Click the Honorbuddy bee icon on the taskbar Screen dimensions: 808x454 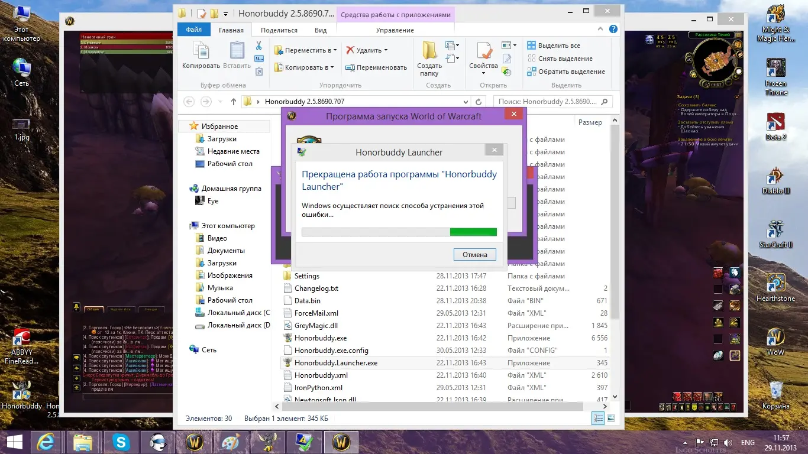[267, 442]
